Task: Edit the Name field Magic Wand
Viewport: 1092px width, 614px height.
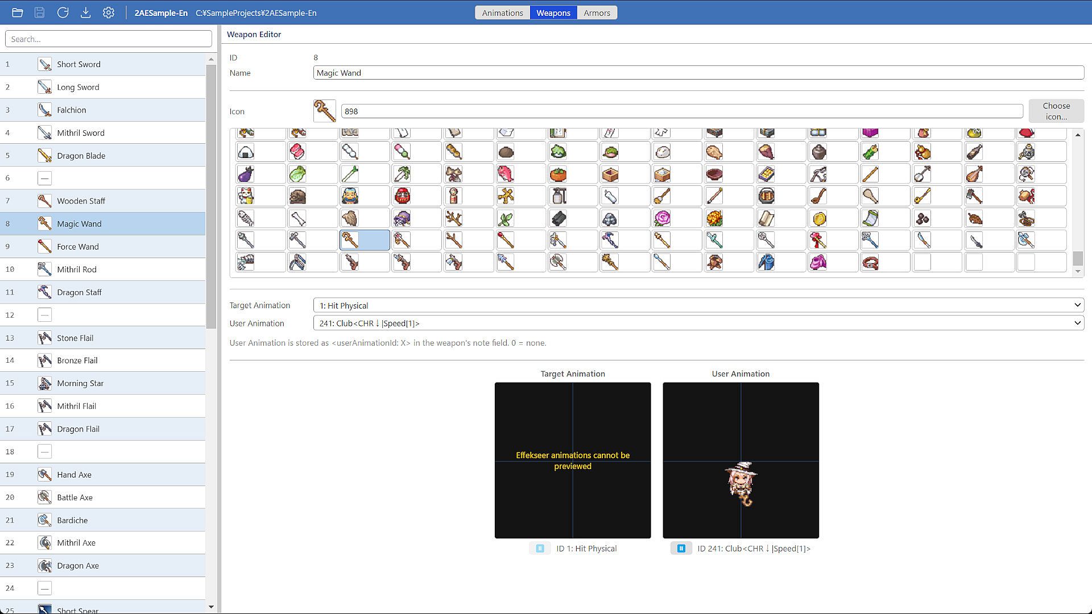Action: point(698,73)
